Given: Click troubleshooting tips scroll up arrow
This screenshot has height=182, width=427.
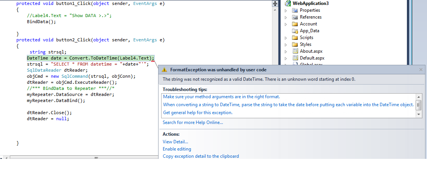Looking at the screenshot, I should click(x=419, y=97).
